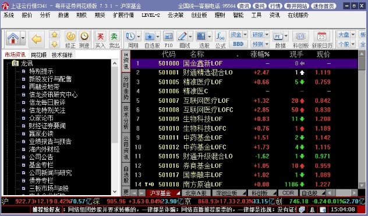Select the vertical 分时走势 side tab
Viewport: 368px width, 216px height.
click(x=126, y=88)
